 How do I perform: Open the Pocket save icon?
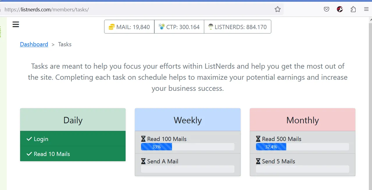(x=326, y=9)
